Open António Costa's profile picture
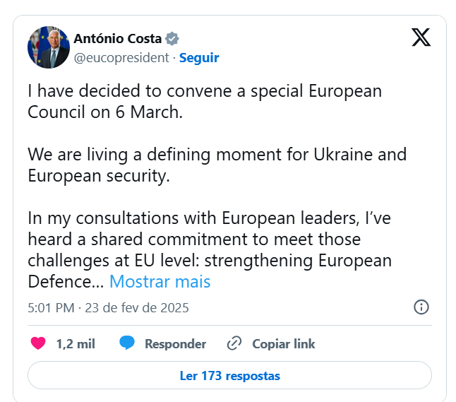Viewport: 456px width, 402px height. (x=48, y=47)
